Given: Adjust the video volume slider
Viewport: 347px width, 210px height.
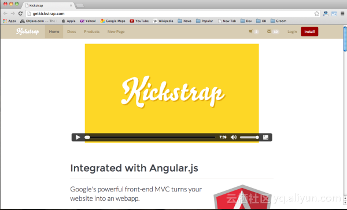Looking at the screenshot, I should click(x=249, y=138).
